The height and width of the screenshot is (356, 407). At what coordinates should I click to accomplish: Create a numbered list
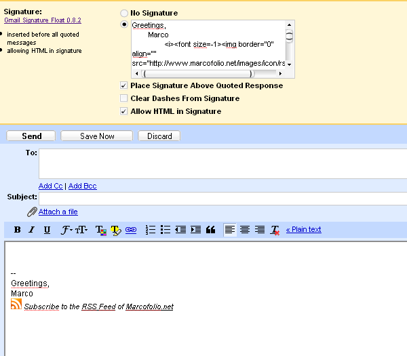point(151,230)
